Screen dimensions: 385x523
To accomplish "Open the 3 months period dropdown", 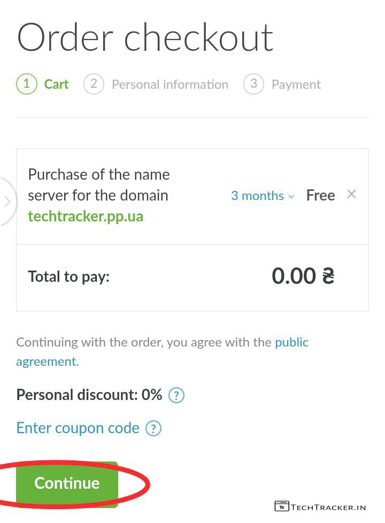I will [x=257, y=196].
